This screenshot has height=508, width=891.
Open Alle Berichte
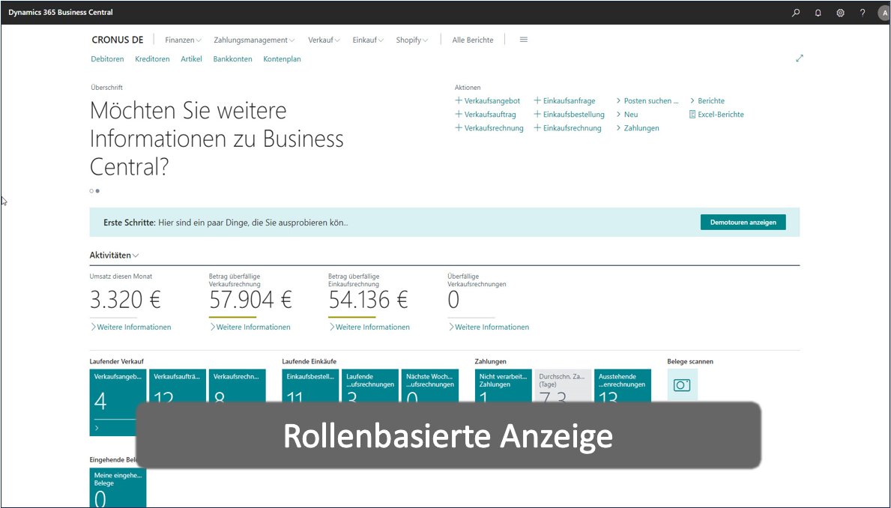click(x=473, y=40)
